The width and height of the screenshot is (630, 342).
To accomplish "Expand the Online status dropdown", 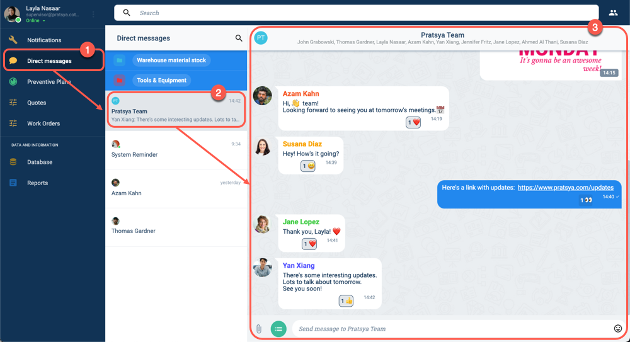I will (36, 21).
